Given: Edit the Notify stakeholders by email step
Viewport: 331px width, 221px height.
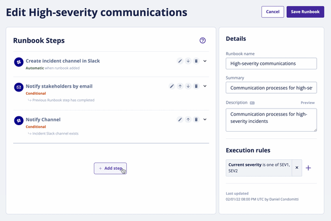Looking at the screenshot, I should [x=172, y=86].
